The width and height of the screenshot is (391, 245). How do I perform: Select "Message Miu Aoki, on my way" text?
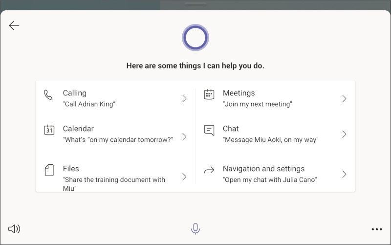[271, 140]
